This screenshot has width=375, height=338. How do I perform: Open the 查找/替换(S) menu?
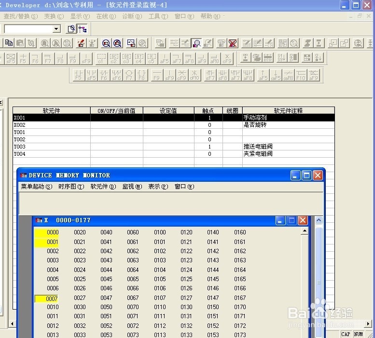click(x=21, y=16)
